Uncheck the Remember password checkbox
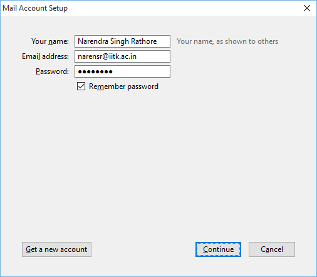Screen dimensions: 317x277 pos(81,86)
